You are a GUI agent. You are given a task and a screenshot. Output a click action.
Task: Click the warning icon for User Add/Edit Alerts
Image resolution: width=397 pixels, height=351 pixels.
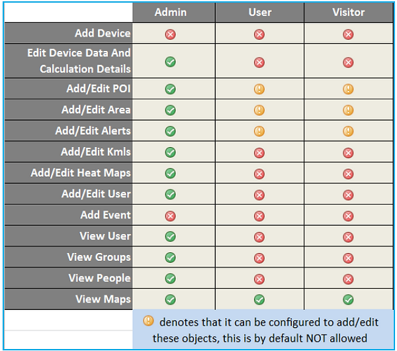tap(259, 131)
